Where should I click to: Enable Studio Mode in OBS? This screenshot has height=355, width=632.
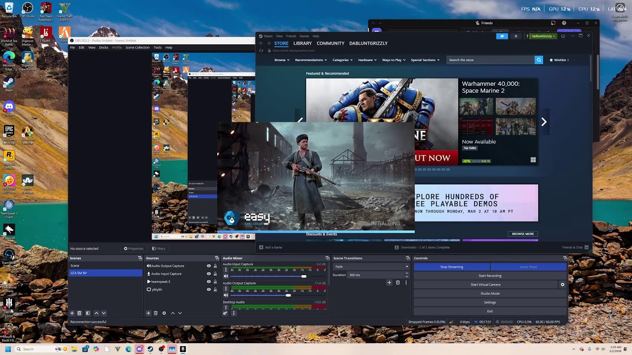(490, 293)
